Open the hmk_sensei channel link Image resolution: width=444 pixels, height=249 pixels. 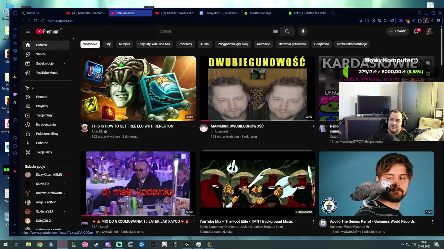(x=219, y=131)
